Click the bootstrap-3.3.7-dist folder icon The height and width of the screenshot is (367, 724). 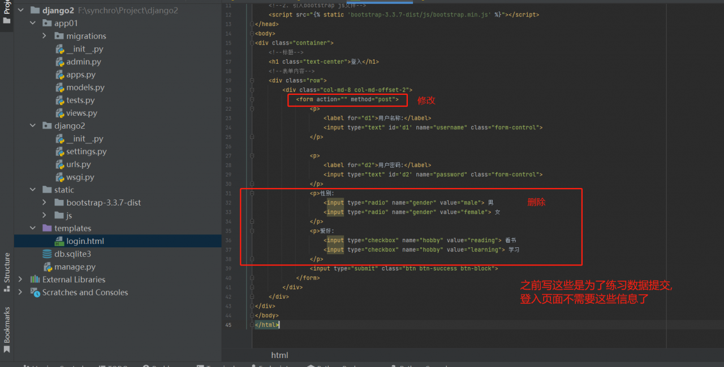click(59, 203)
